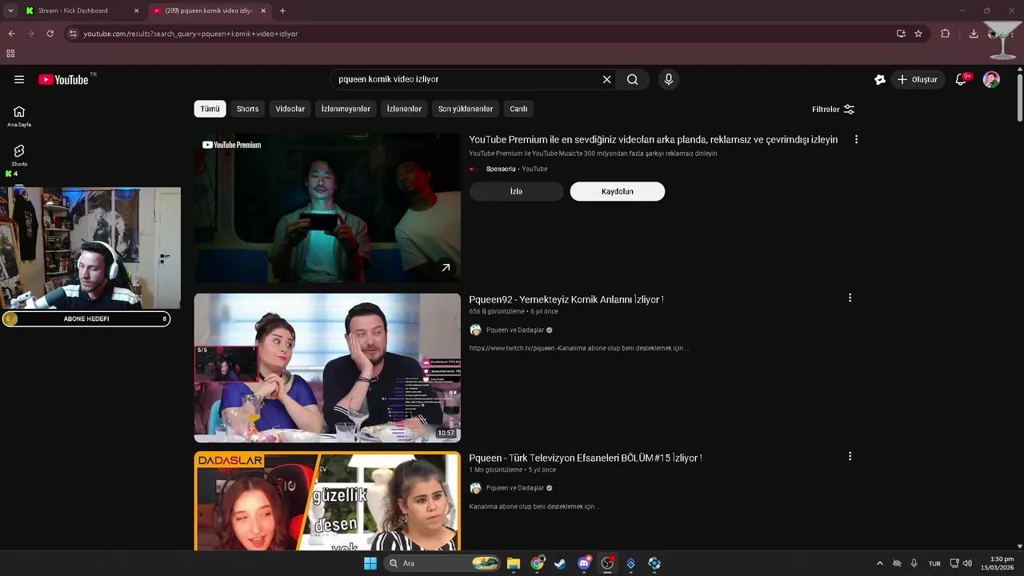
Task: Open the Filtreler filter menu
Action: (833, 109)
